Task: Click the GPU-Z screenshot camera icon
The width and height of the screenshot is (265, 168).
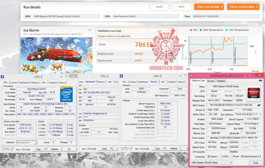Action: tap(261, 81)
